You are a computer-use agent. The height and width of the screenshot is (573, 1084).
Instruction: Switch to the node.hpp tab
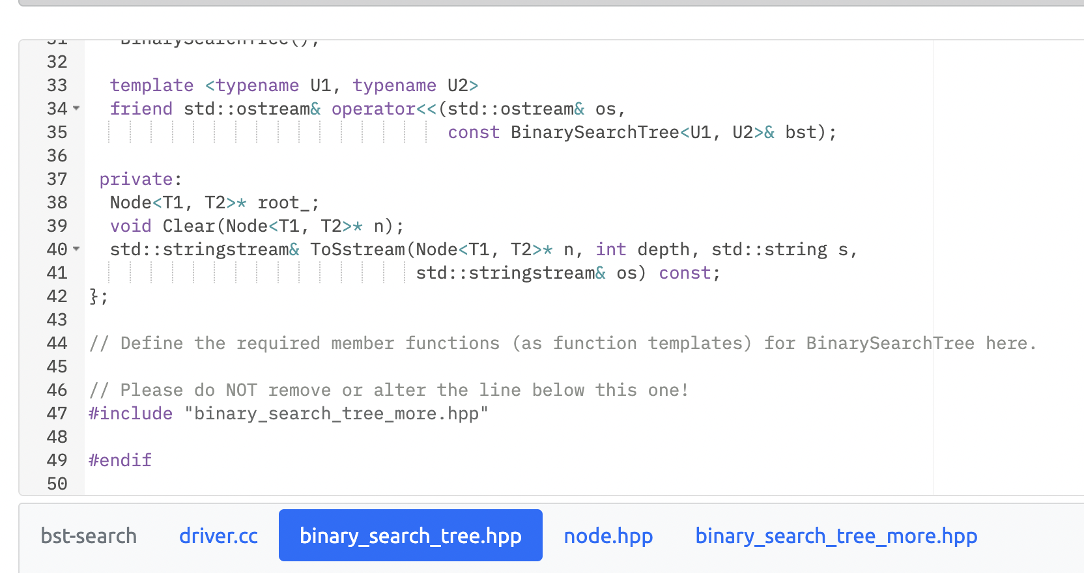(608, 535)
